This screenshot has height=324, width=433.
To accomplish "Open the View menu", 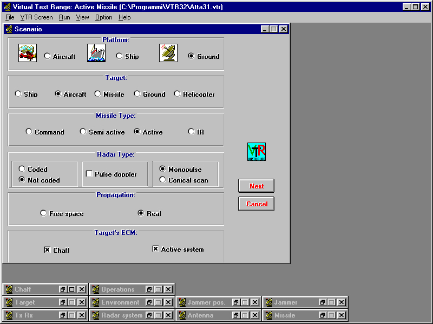I will 83,17.
